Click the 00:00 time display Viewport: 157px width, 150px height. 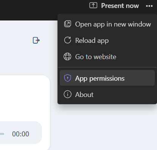click(x=20, y=134)
